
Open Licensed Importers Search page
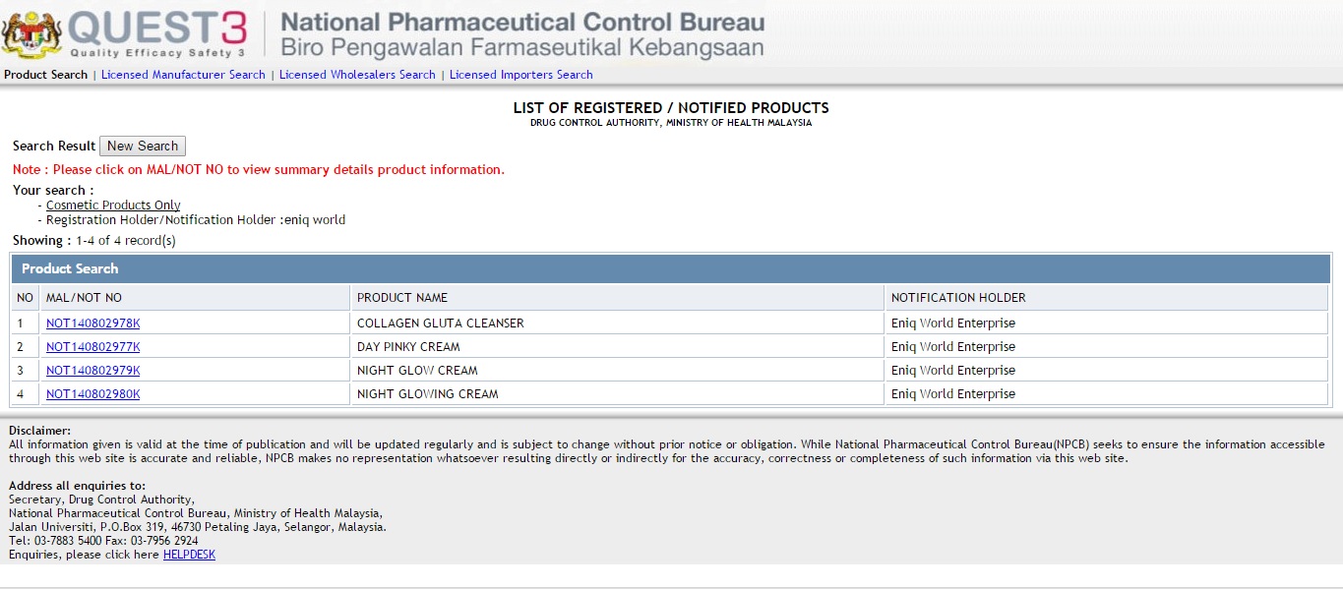click(520, 75)
